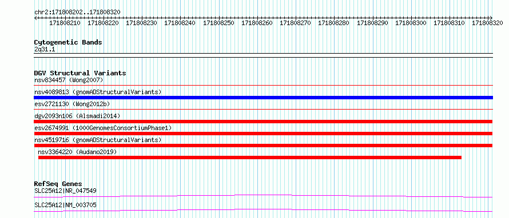
Task: Select SLC25A12|NR_047549 gene label
Action: pos(65,191)
